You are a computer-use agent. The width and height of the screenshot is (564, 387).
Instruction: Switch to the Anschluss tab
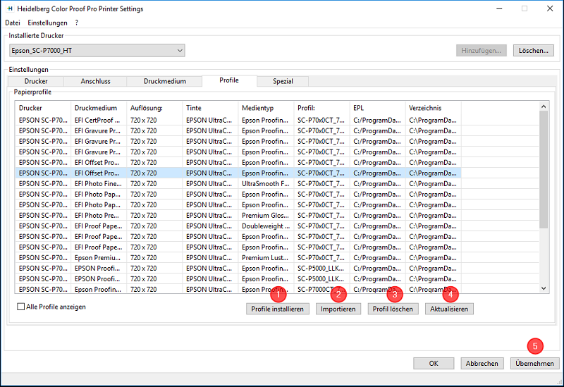click(x=95, y=81)
